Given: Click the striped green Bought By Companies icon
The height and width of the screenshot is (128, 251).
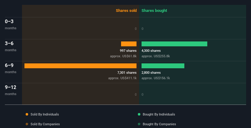Looking at the screenshot, I should [x=139, y=124].
